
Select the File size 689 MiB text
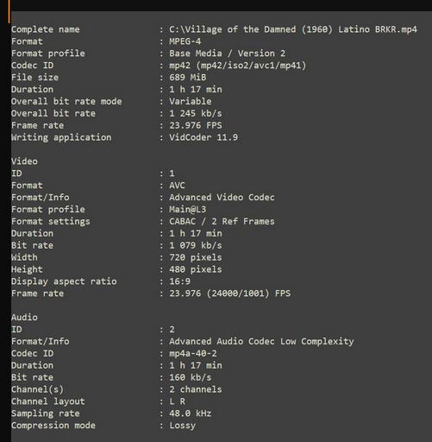coord(187,78)
